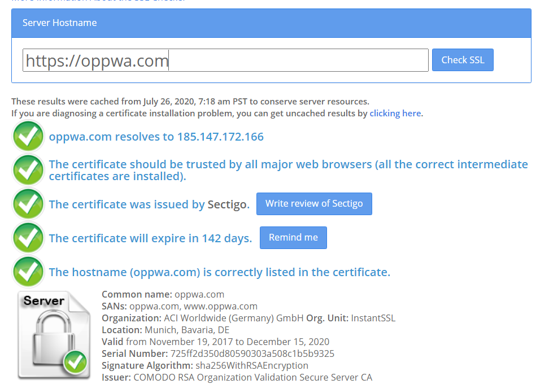Click 'These results were cached from July 26' text
This screenshot has height=384, width=549.
pos(190,102)
